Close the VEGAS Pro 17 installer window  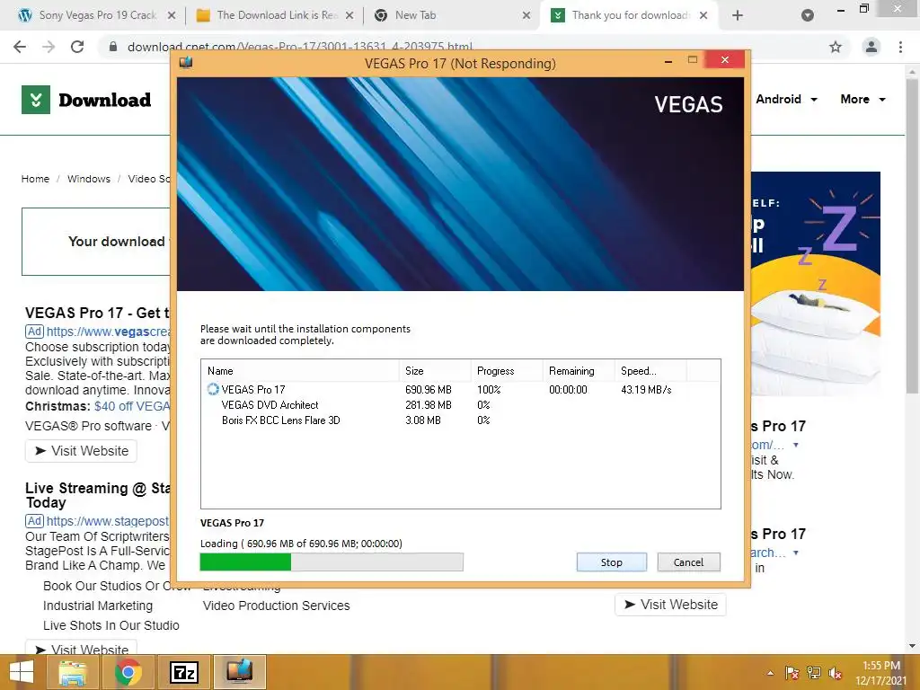tap(725, 60)
